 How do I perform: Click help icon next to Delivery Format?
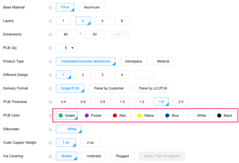(x=50, y=89)
